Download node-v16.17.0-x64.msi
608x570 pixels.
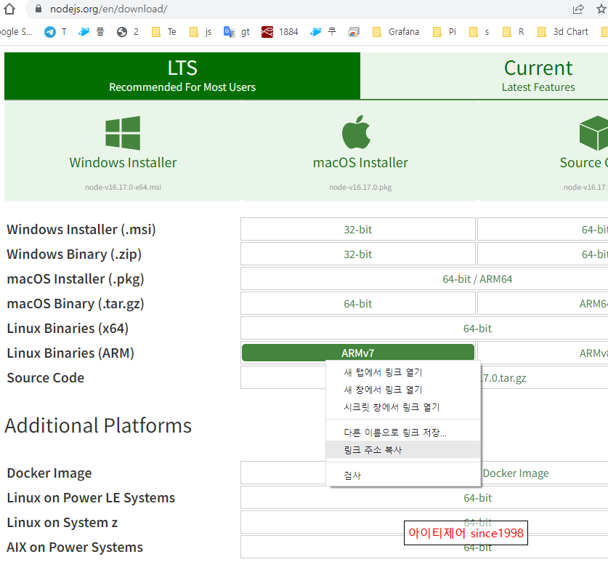[x=123, y=187]
